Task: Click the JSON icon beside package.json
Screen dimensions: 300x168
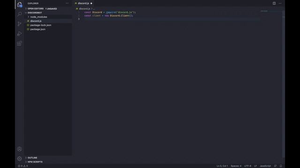Action: [28, 29]
